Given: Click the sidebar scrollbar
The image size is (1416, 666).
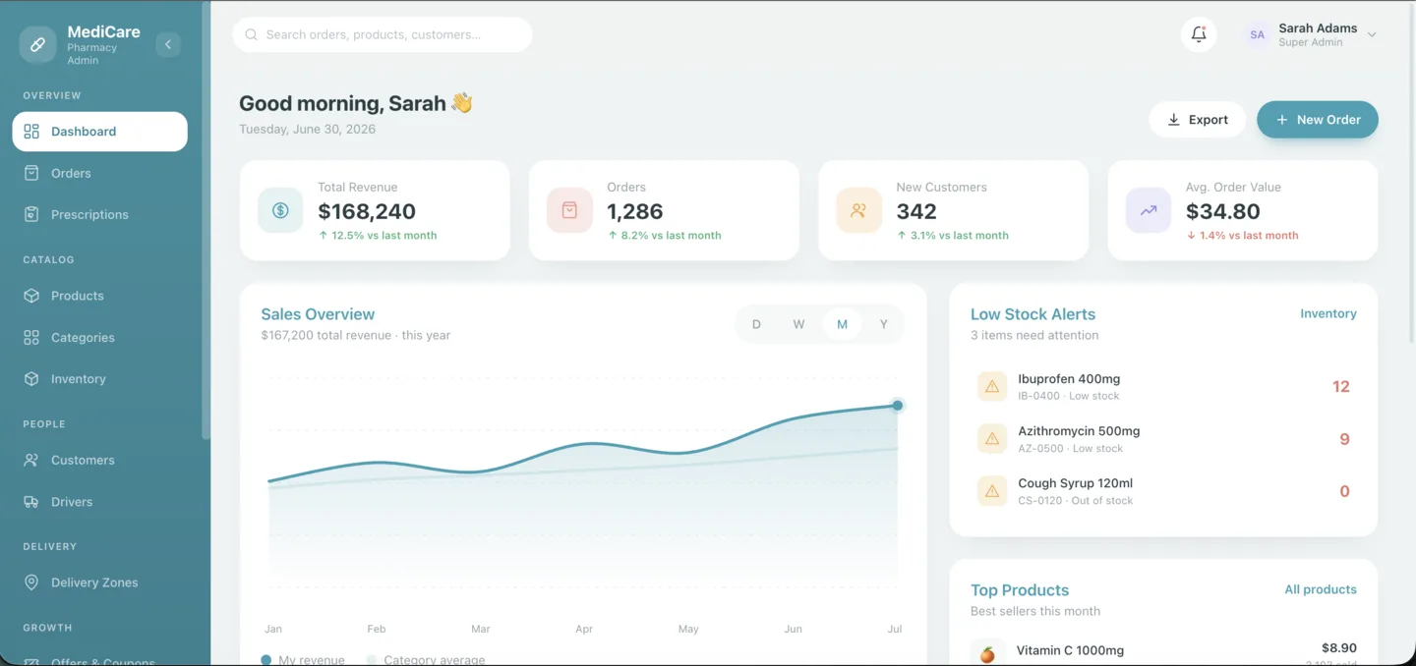Looking at the screenshot, I should pyautogui.click(x=206, y=219).
